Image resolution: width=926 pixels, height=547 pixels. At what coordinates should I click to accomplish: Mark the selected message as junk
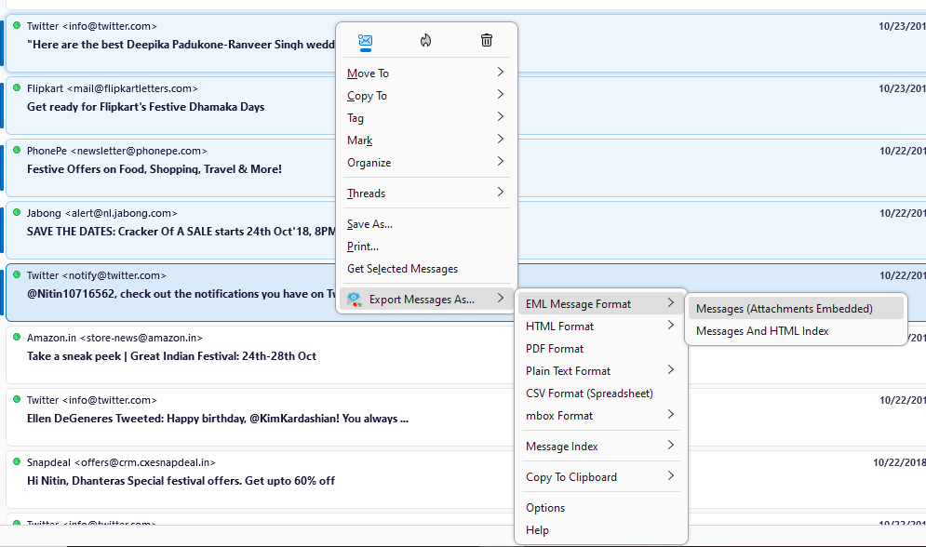[426, 41]
